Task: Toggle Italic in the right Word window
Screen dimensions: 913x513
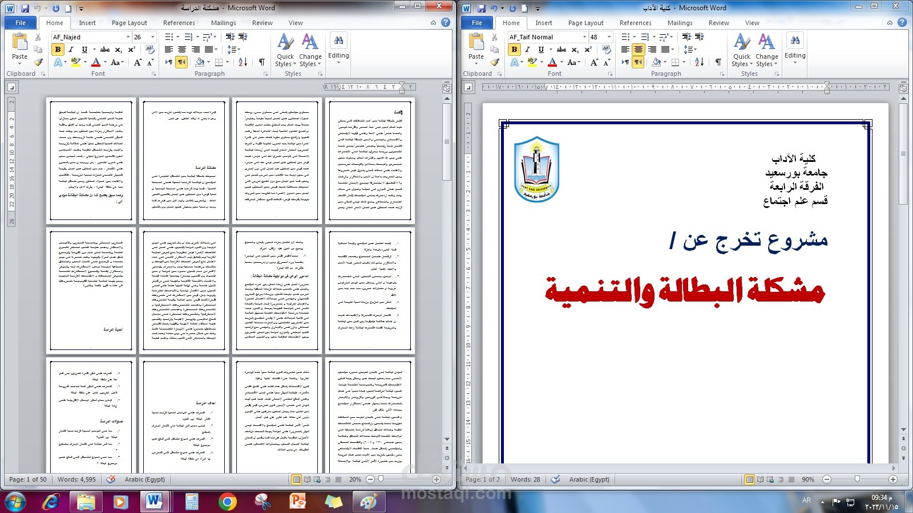Action: pos(527,50)
